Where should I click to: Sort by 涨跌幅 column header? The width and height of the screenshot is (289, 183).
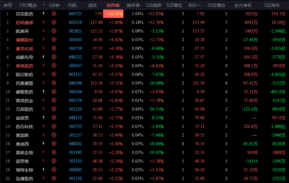(113, 5)
